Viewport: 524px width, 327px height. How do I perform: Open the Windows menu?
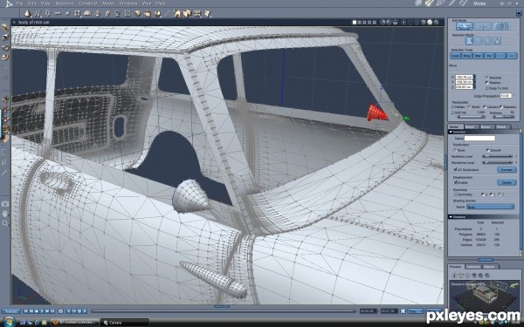tap(128, 3)
